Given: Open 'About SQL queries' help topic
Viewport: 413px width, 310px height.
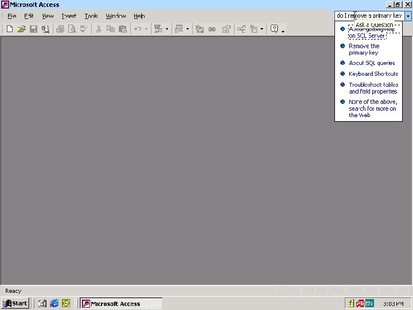Looking at the screenshot, I should pyautogui.click(x=372, y=63).
